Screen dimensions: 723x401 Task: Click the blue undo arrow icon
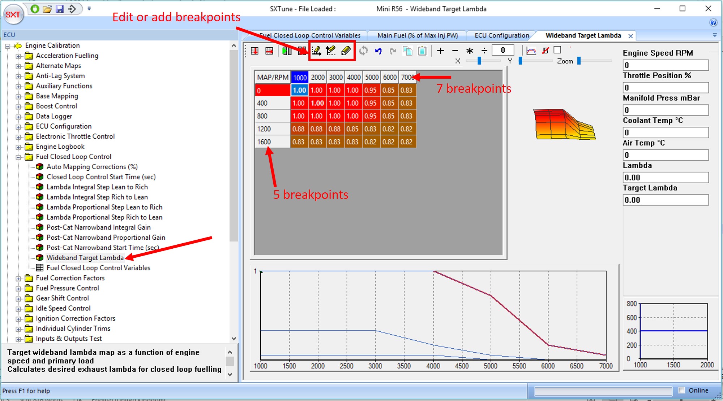[x=378, y=51]
